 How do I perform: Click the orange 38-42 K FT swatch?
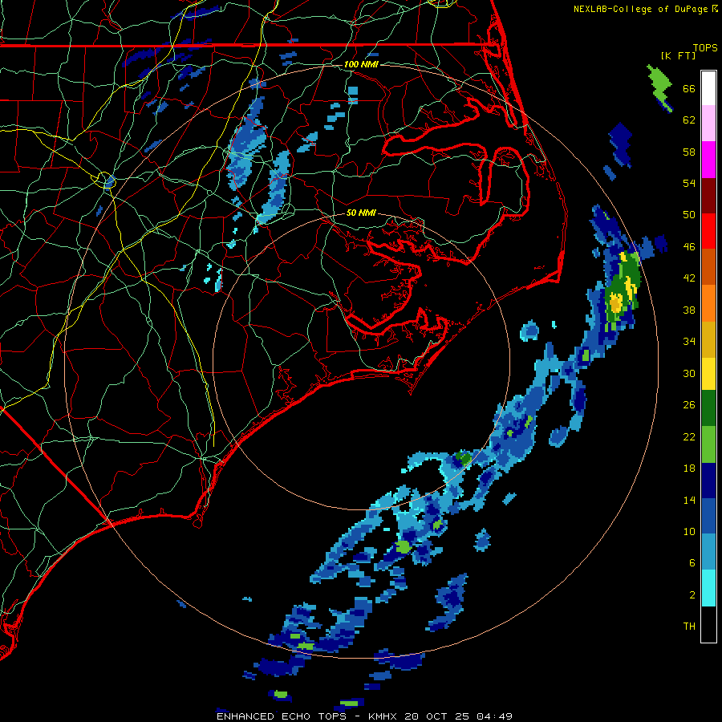point(708,302)
